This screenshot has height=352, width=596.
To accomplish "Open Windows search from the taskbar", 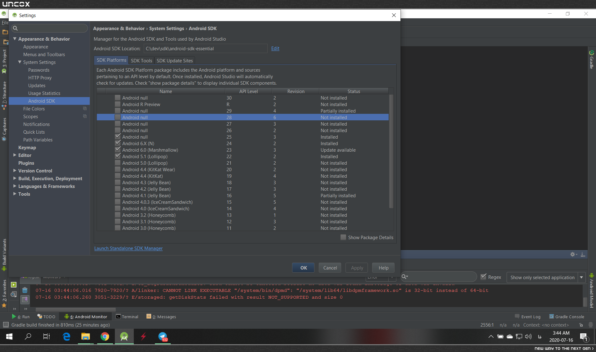I will pyautogui.click(x=28, y=336).
